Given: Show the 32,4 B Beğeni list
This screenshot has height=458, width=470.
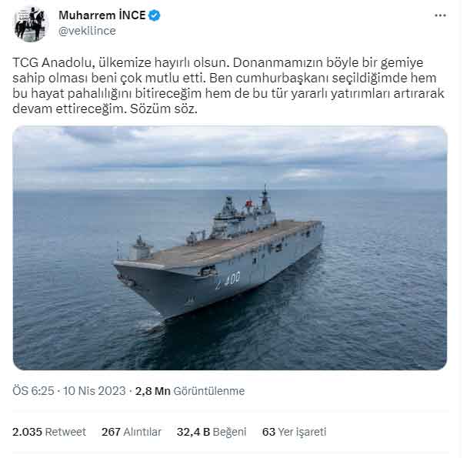Looking at the screenshot, I should 212,432.
